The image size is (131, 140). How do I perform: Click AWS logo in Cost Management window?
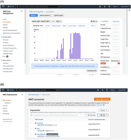pyautogui.click(x=3, y=6)
